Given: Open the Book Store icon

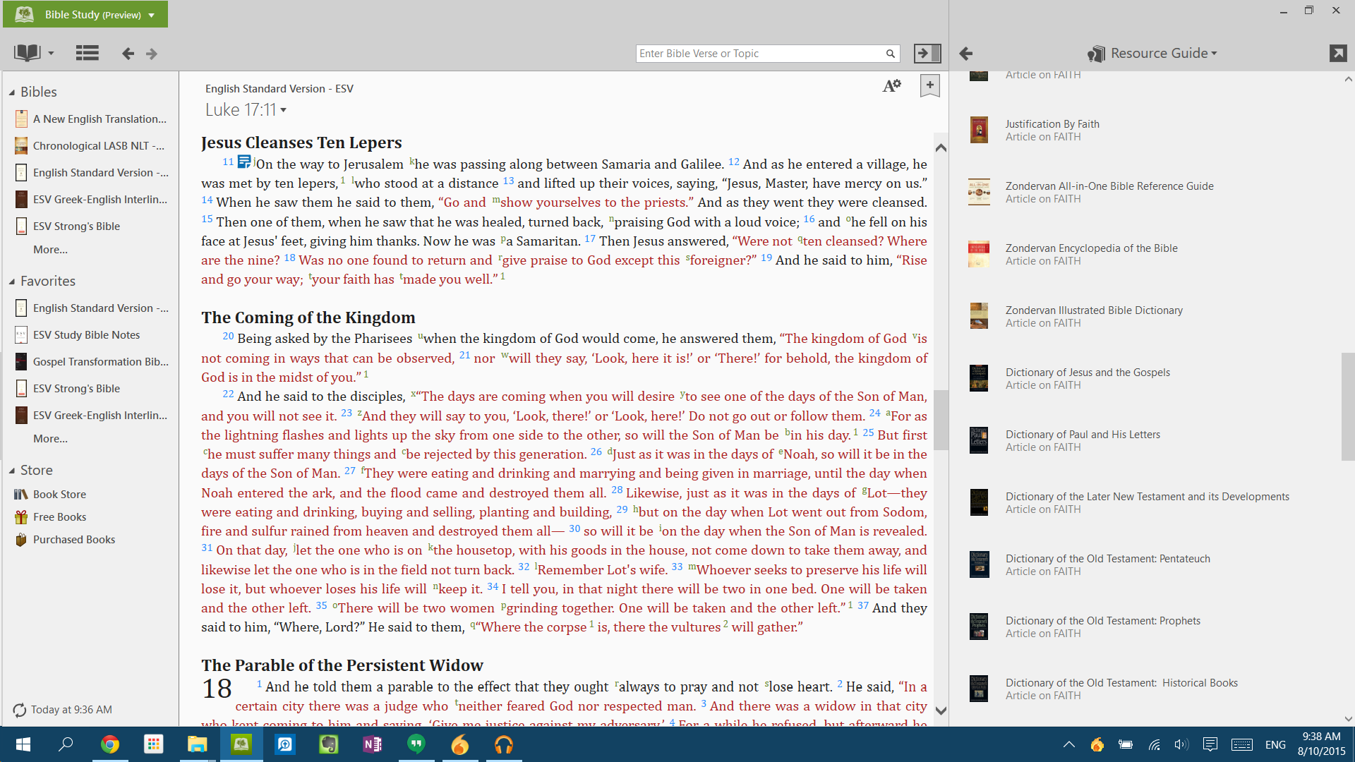Looking at the screenshot, I should [21, 495].
